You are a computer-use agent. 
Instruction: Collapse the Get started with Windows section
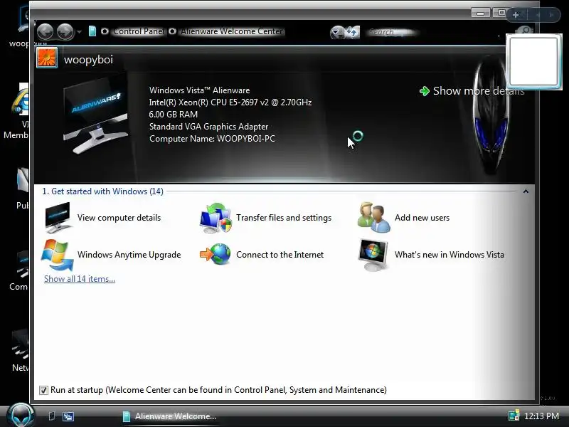pyautogui.click(x=526, y=191)
